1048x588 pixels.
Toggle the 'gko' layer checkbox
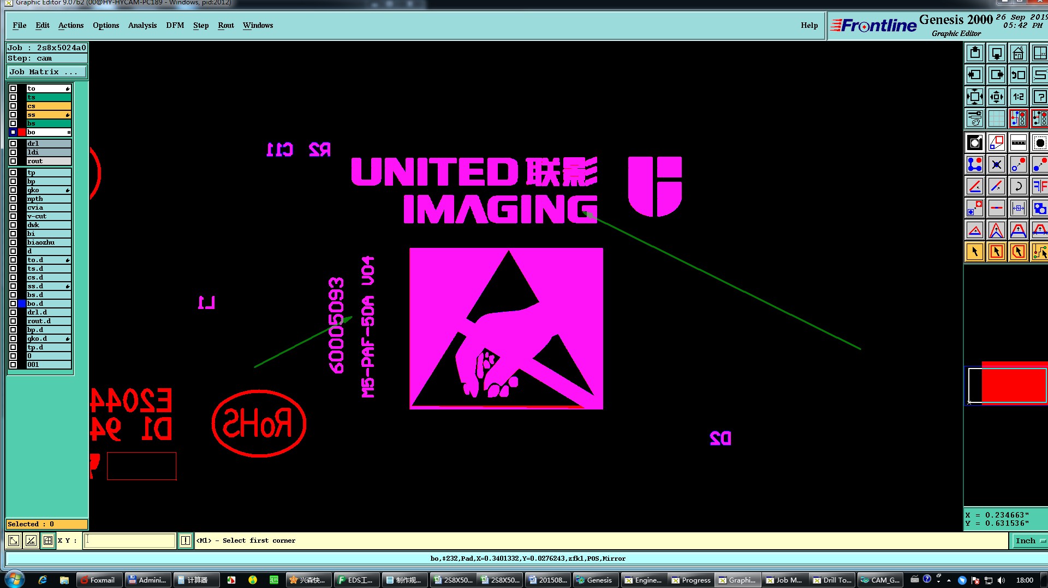(13, 190)
